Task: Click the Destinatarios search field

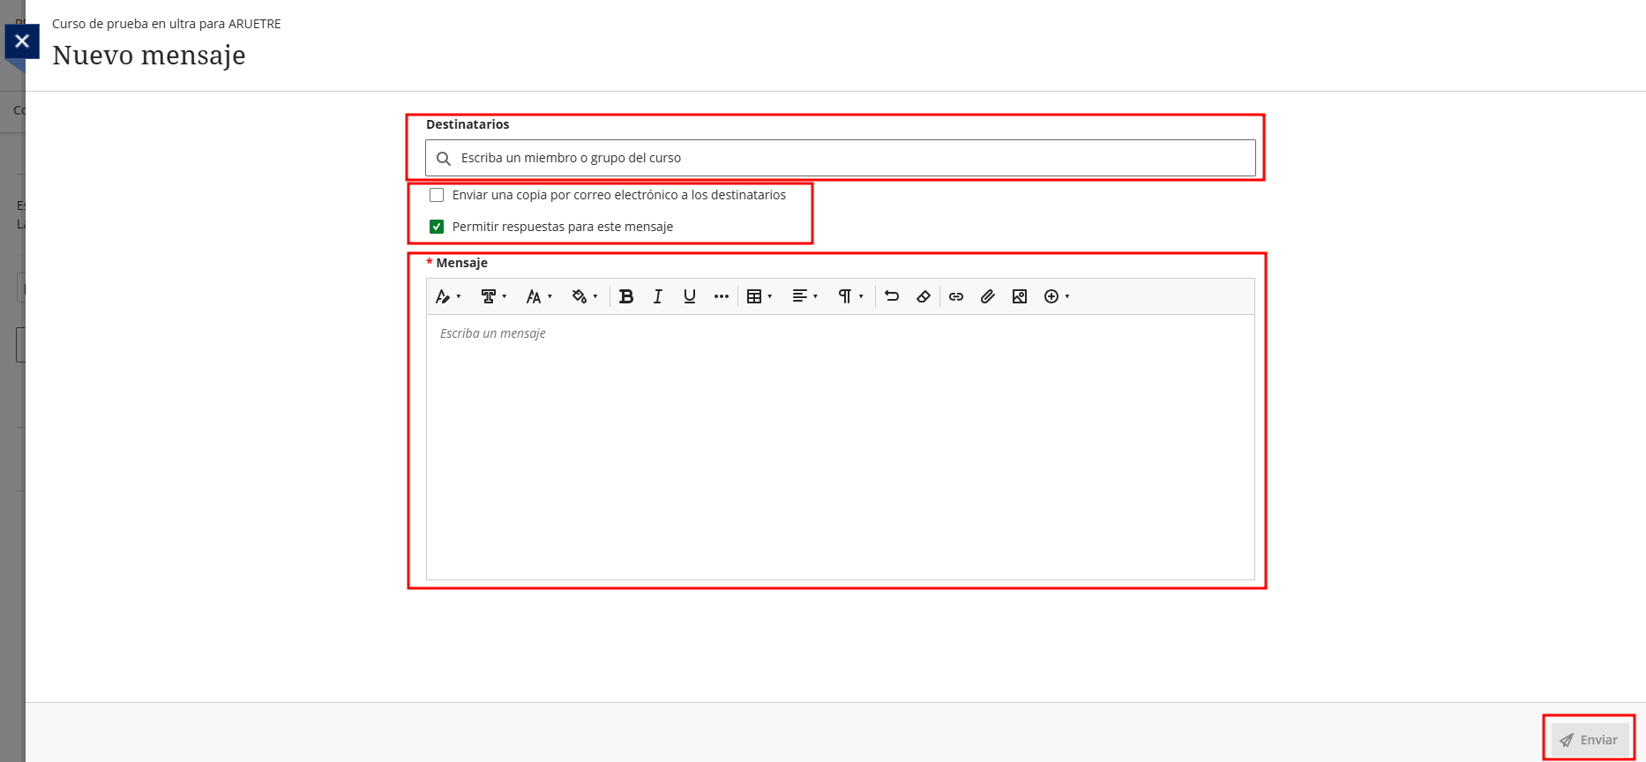Action: (x=840, y=158)
